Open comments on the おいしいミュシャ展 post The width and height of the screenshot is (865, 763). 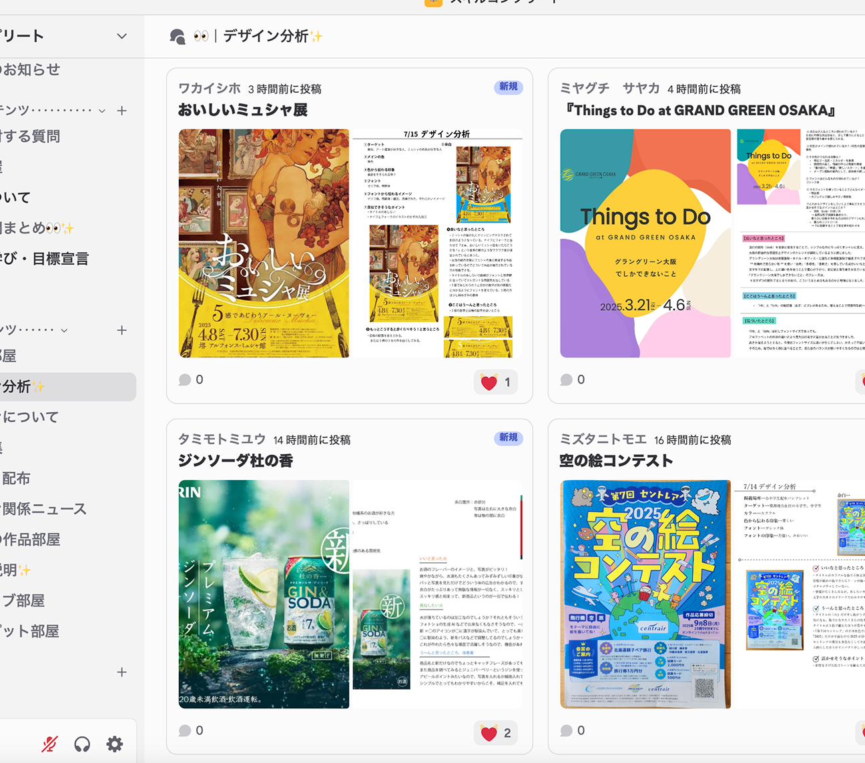(191, 379)
